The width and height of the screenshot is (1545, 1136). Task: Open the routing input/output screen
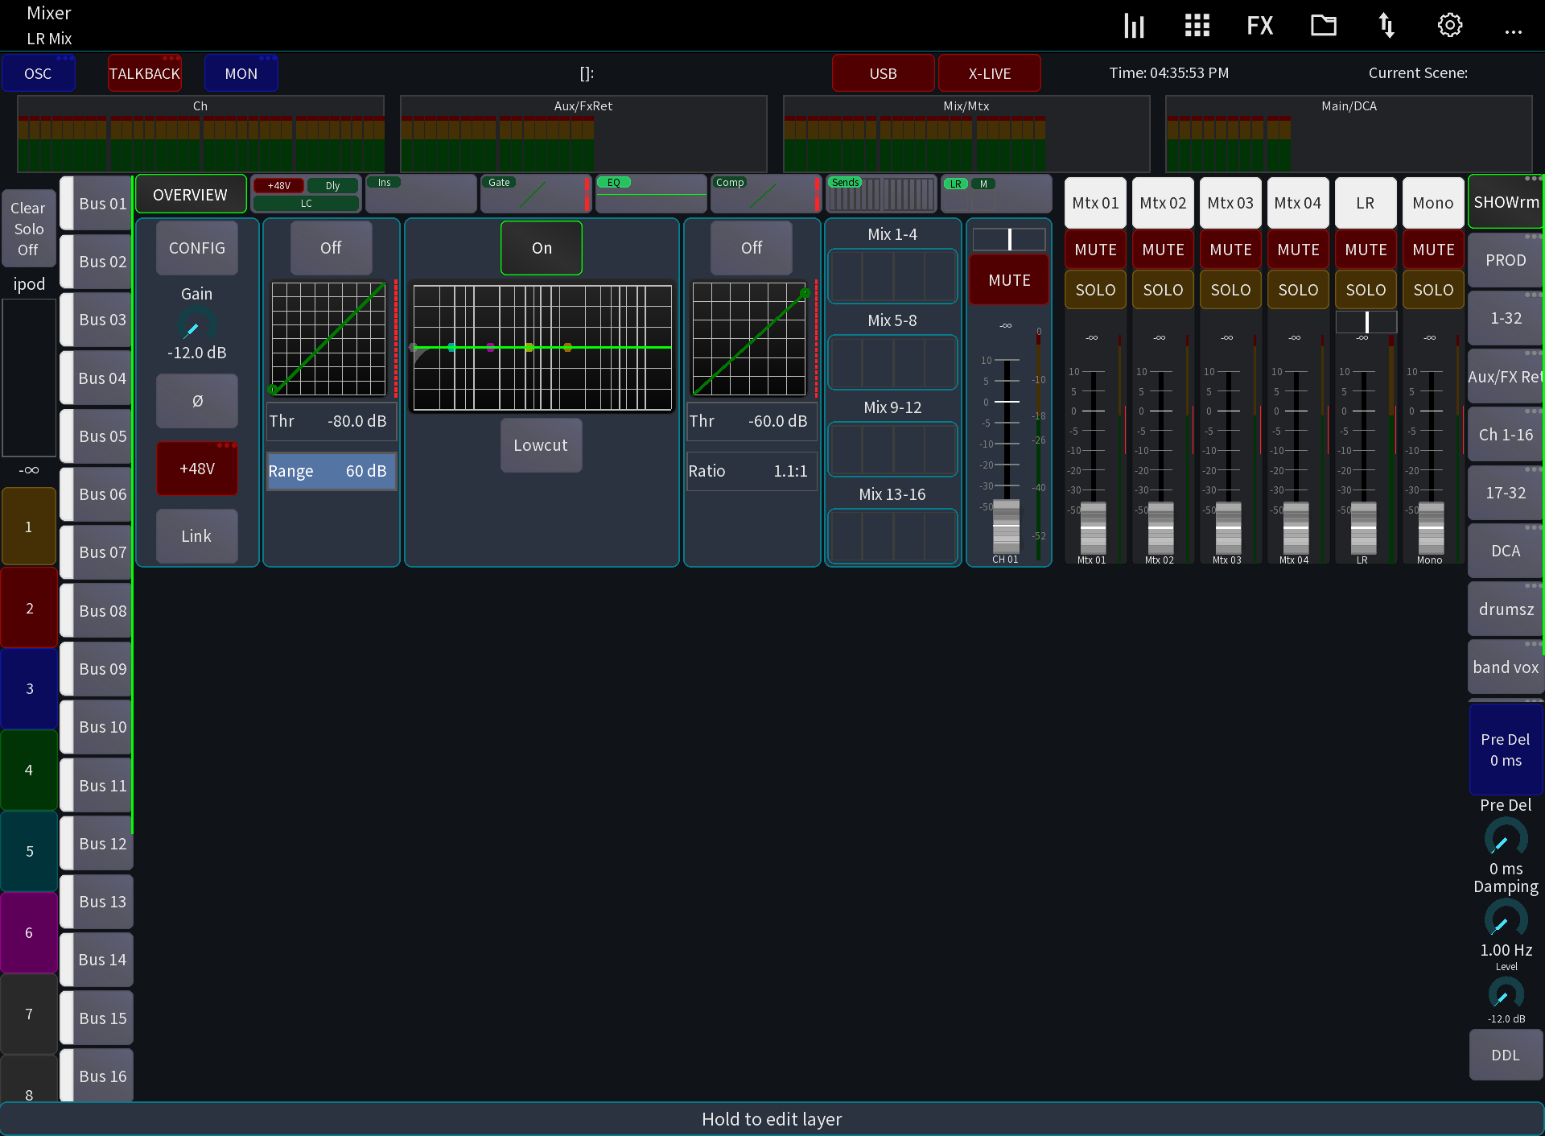(1386, 25)
